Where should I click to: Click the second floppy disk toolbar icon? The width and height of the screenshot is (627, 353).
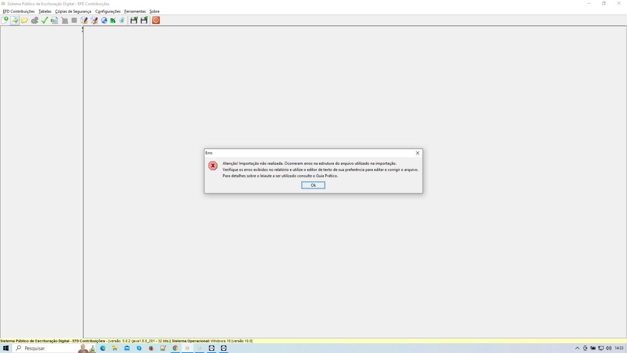144,20
